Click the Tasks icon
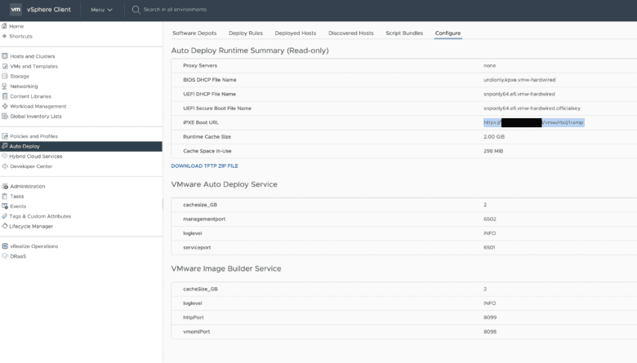This screenshot has height=363, width=637. pyautogui.click(x=5, y=196)
